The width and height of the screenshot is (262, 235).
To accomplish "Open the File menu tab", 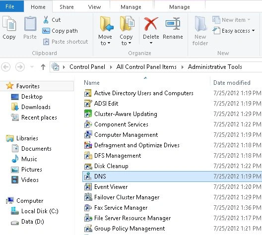I will tap(10, 6).
